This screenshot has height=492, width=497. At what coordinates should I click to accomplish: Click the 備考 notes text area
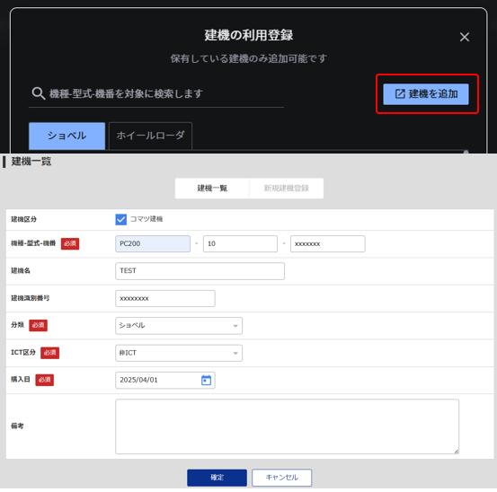[287, 426]
